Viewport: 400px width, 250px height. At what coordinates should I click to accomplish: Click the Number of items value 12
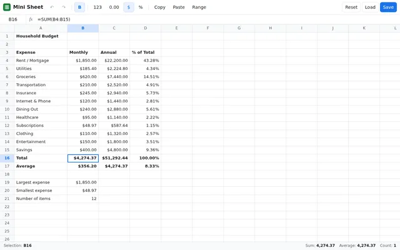tap(83, 199)
